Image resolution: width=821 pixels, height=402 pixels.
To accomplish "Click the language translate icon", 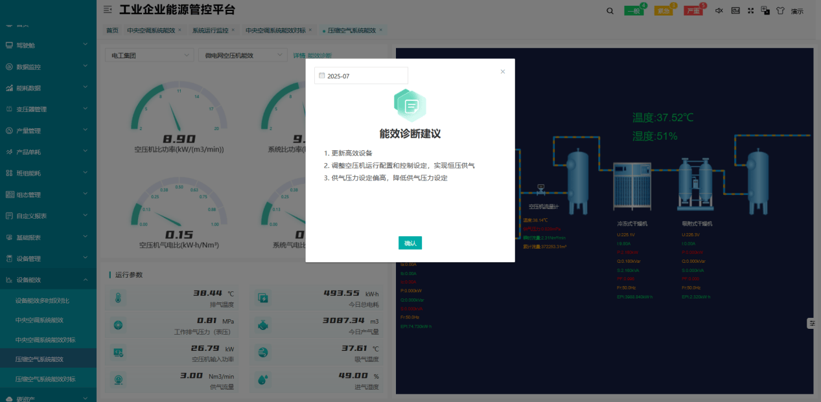I will tap(765, 10).
